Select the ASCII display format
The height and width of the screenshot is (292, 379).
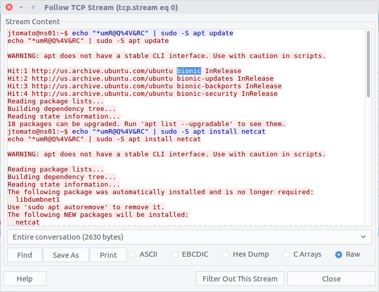134,255
